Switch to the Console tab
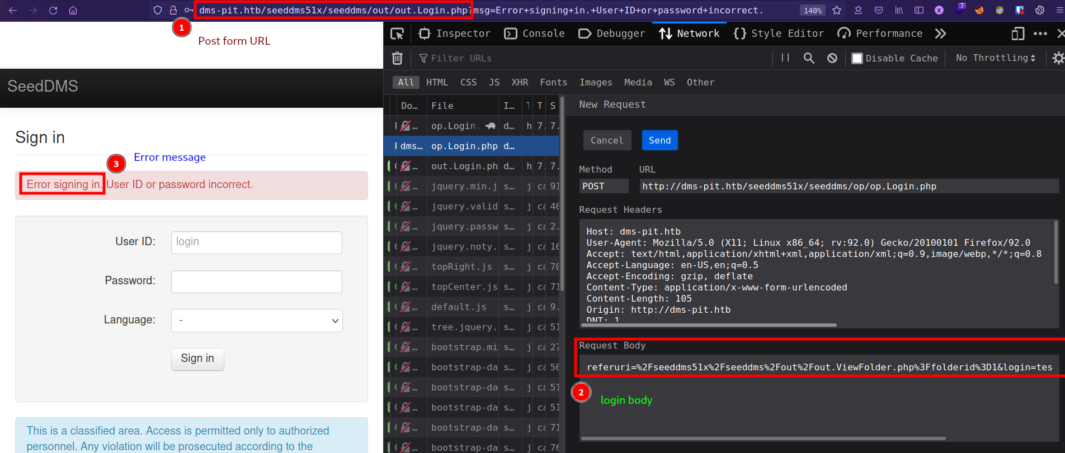The width and height of the screenshot is (1065, 453). tap(534, 34)
